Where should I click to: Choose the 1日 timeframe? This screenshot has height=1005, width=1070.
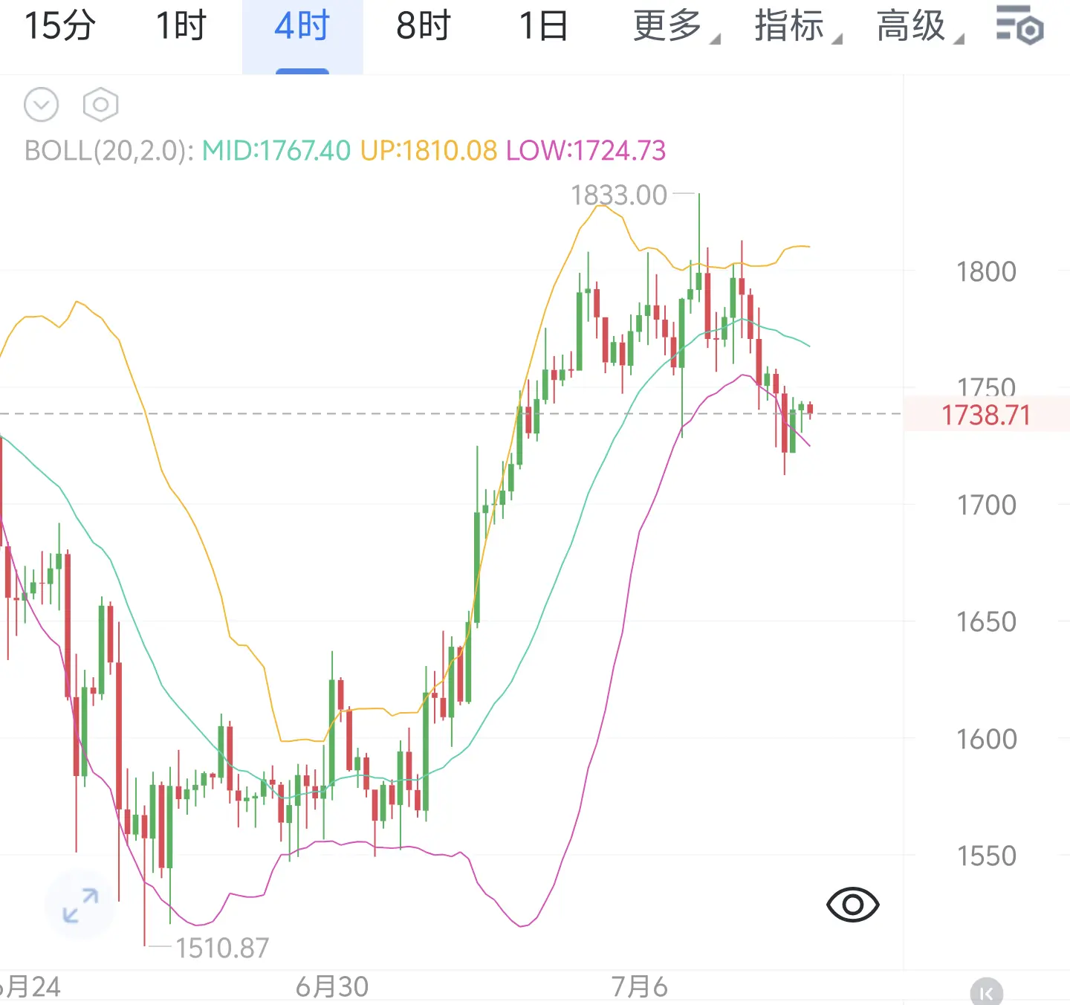544,27
